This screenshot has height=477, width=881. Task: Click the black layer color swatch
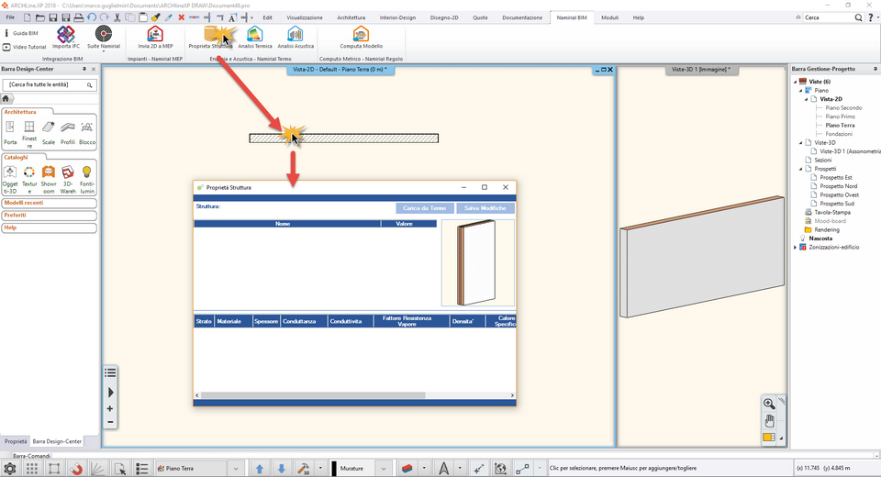click(334, 468)
